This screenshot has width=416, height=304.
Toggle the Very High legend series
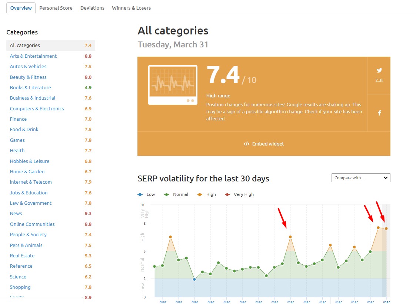(x=239, y=194)
